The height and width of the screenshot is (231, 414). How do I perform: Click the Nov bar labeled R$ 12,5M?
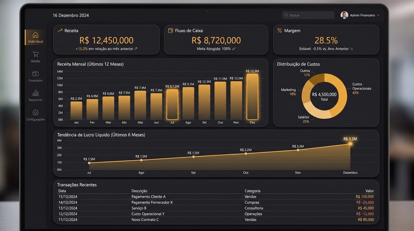click(236, 100)
